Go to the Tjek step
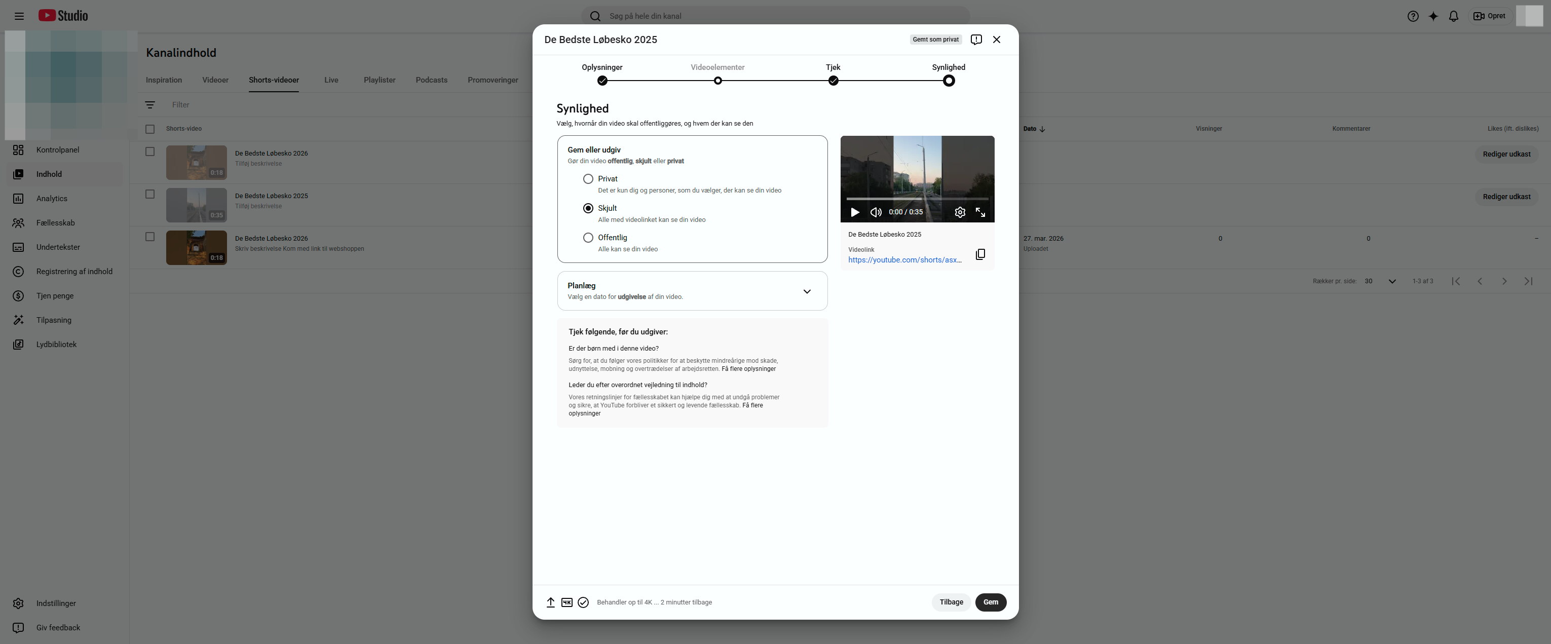This screenshot has height=644, width=1551. point(833,74)
